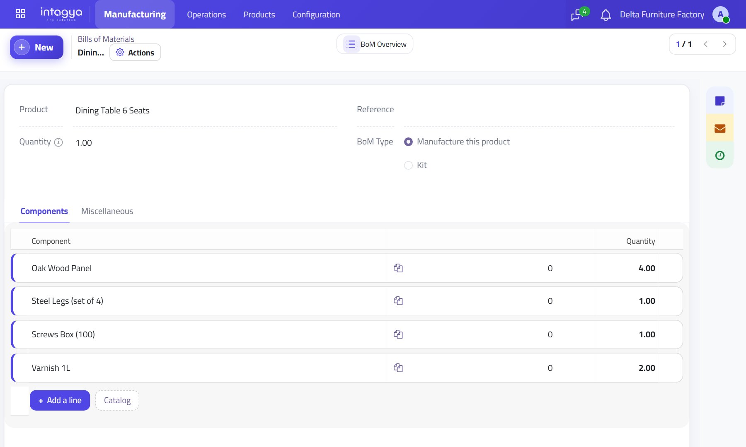Click the Delta Furniture Factory company name

click(x=662, y=14)
